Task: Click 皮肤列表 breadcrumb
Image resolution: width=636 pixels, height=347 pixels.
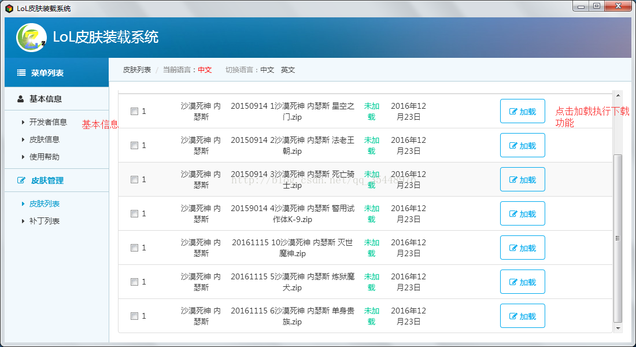Action: 137,70
